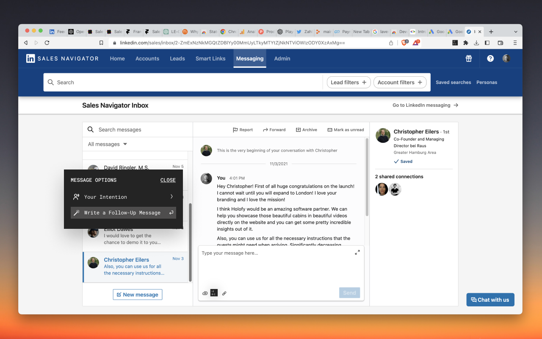This screenshot has width=542, height=339.
Task: Open the All messages filter dropdown
Action: (x=107, y=144)
